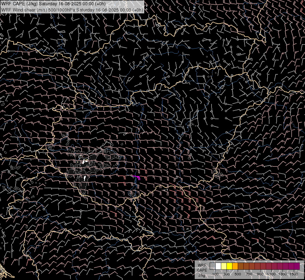The image size is (305, 280).
Task: Select the grey transparent first legend swatch
Action: click(x=212, y=266)
